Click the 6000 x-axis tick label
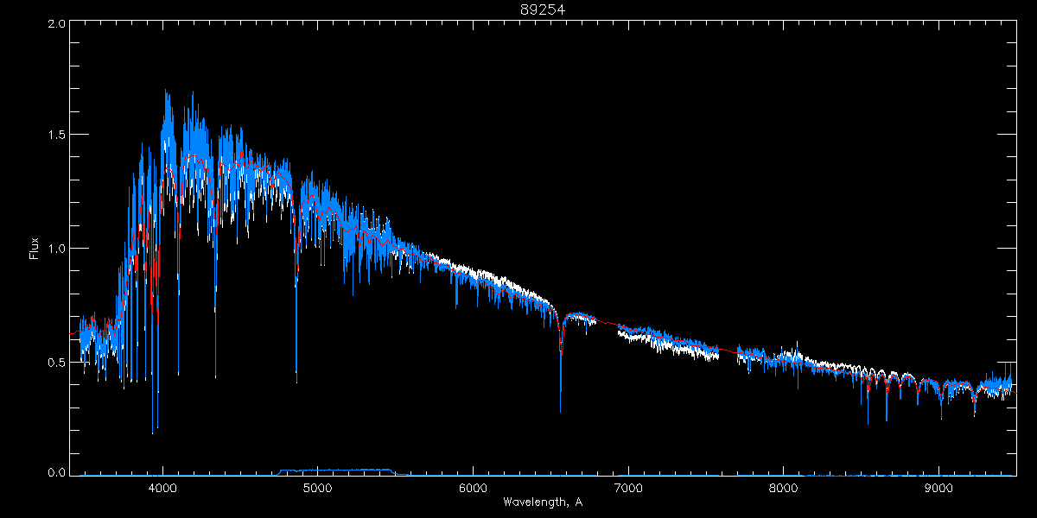The image size is (1037, 518). [473, 487]
